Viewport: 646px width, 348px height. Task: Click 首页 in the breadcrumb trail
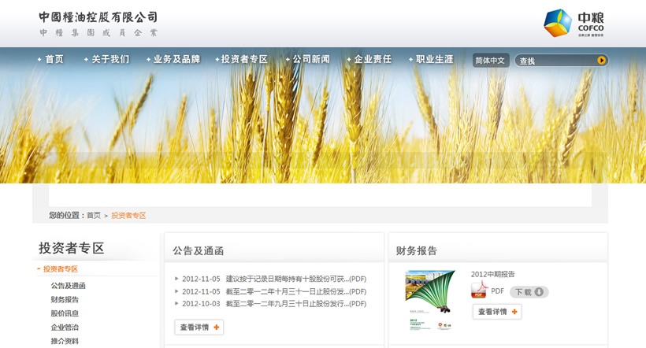pyautogui.click(x=94, y=215)
